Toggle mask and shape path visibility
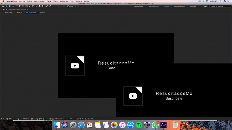232x130 pixels. (21, 119)
